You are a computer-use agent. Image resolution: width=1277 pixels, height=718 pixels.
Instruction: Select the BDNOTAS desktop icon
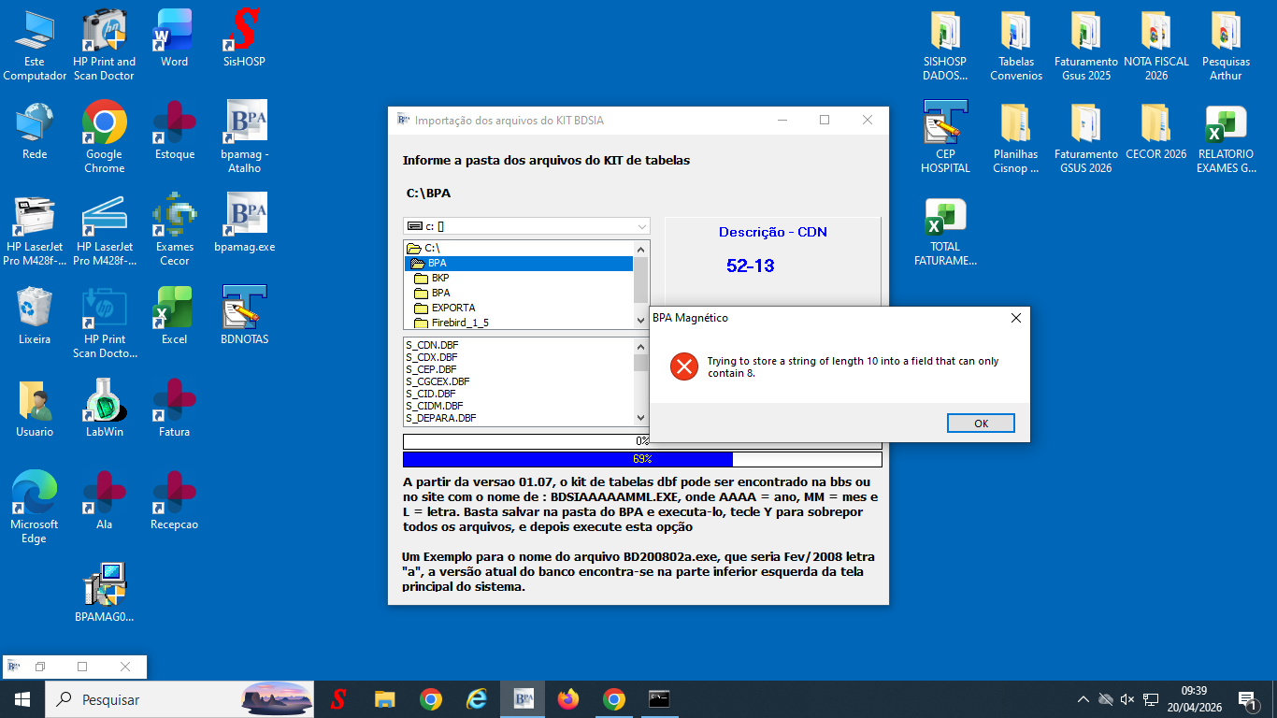244,316
